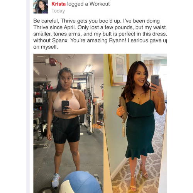Open the green dress after-photo
The image size is (193, 193).
pos(135,123)
